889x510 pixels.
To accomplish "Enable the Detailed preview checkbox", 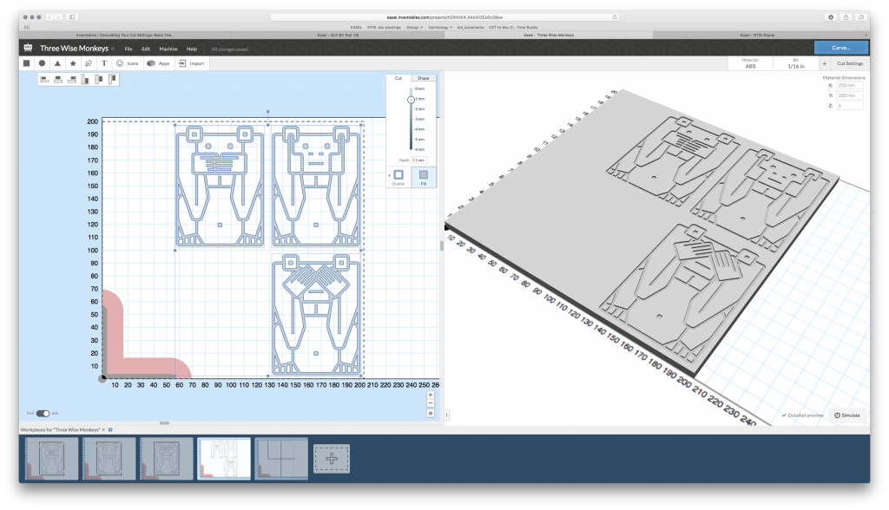I will [x=783, y=415].
